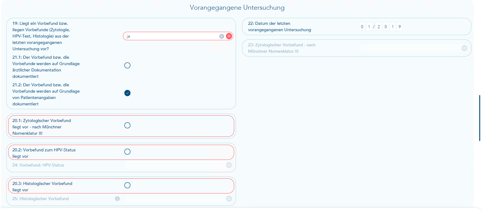Click the info icon beside Histologischer Vorbefund
This screenshot has height=211, width=482.
coord(117,199)
